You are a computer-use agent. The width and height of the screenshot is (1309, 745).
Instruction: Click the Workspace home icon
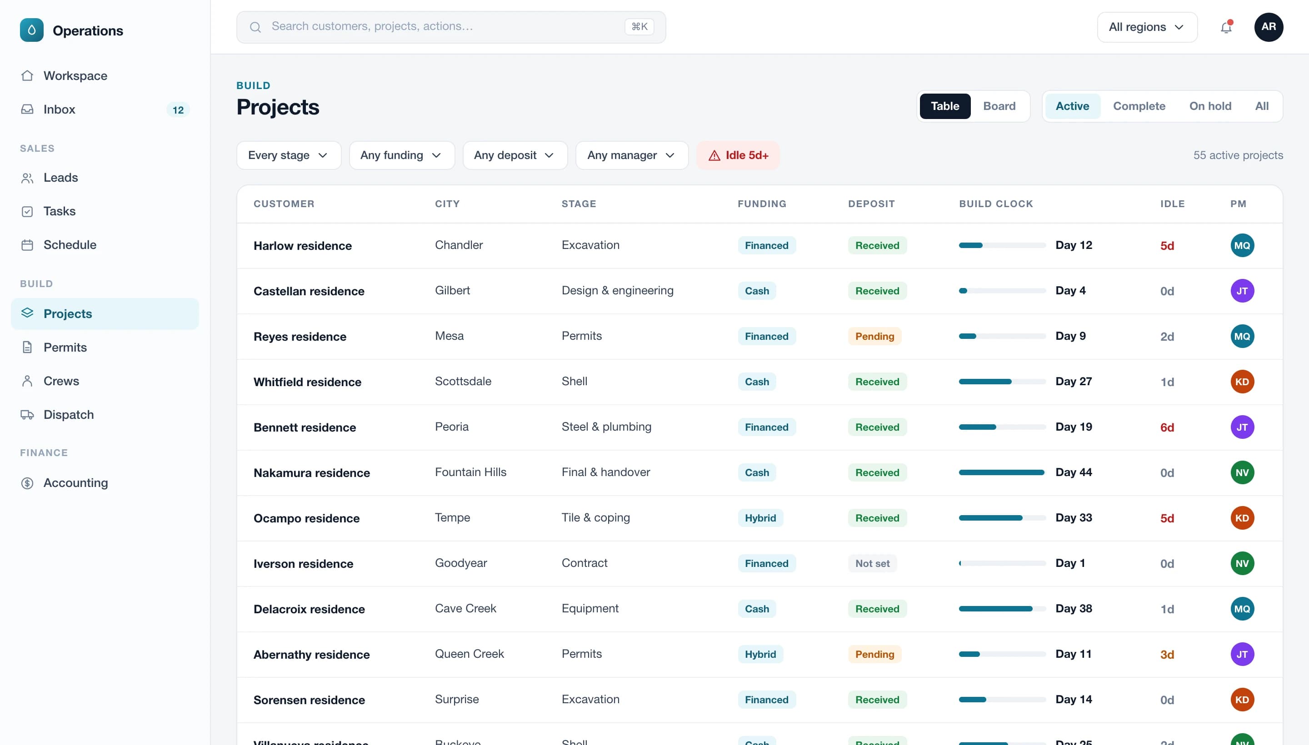[27, 76]
